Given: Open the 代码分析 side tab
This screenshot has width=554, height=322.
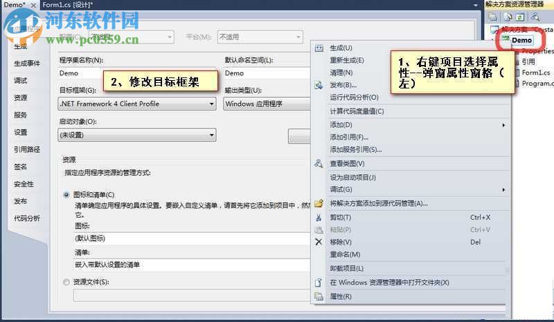Looking at the screenshot, I should click(27, 218).
